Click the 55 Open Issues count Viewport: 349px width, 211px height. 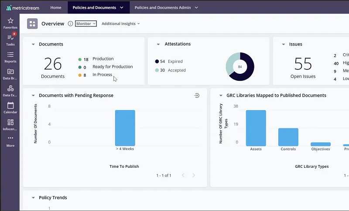click(x=303, y=64)
